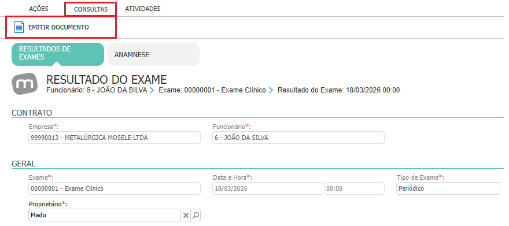This screenshot has width=509, height=226.
Task: Choose the EMITIR DOCUMENTO label
Action: point(58,27)
